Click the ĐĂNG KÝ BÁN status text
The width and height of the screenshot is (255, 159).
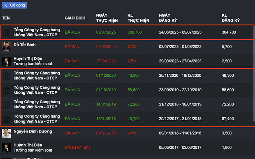pos(78,148)
